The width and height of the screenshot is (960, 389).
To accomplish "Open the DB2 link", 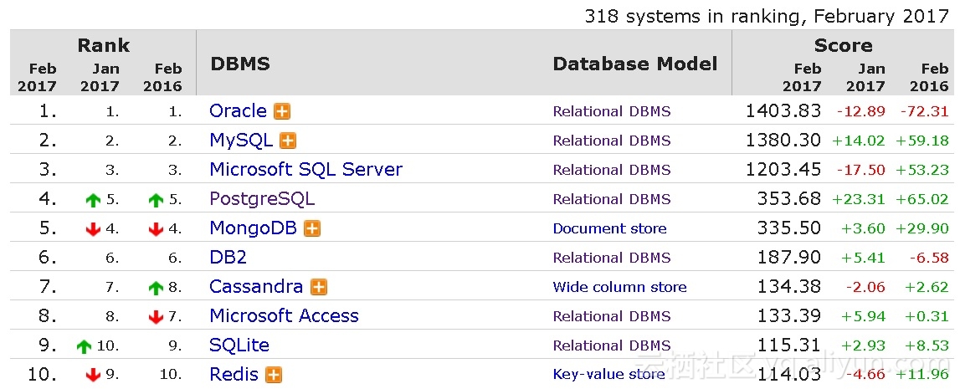I will tap(228, 258).
